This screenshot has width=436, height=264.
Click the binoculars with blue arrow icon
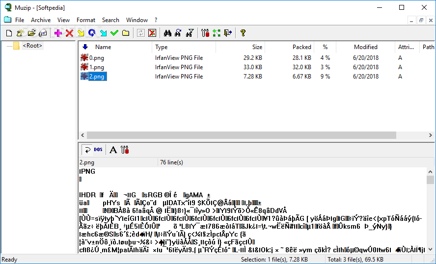[x=178, y=33]
